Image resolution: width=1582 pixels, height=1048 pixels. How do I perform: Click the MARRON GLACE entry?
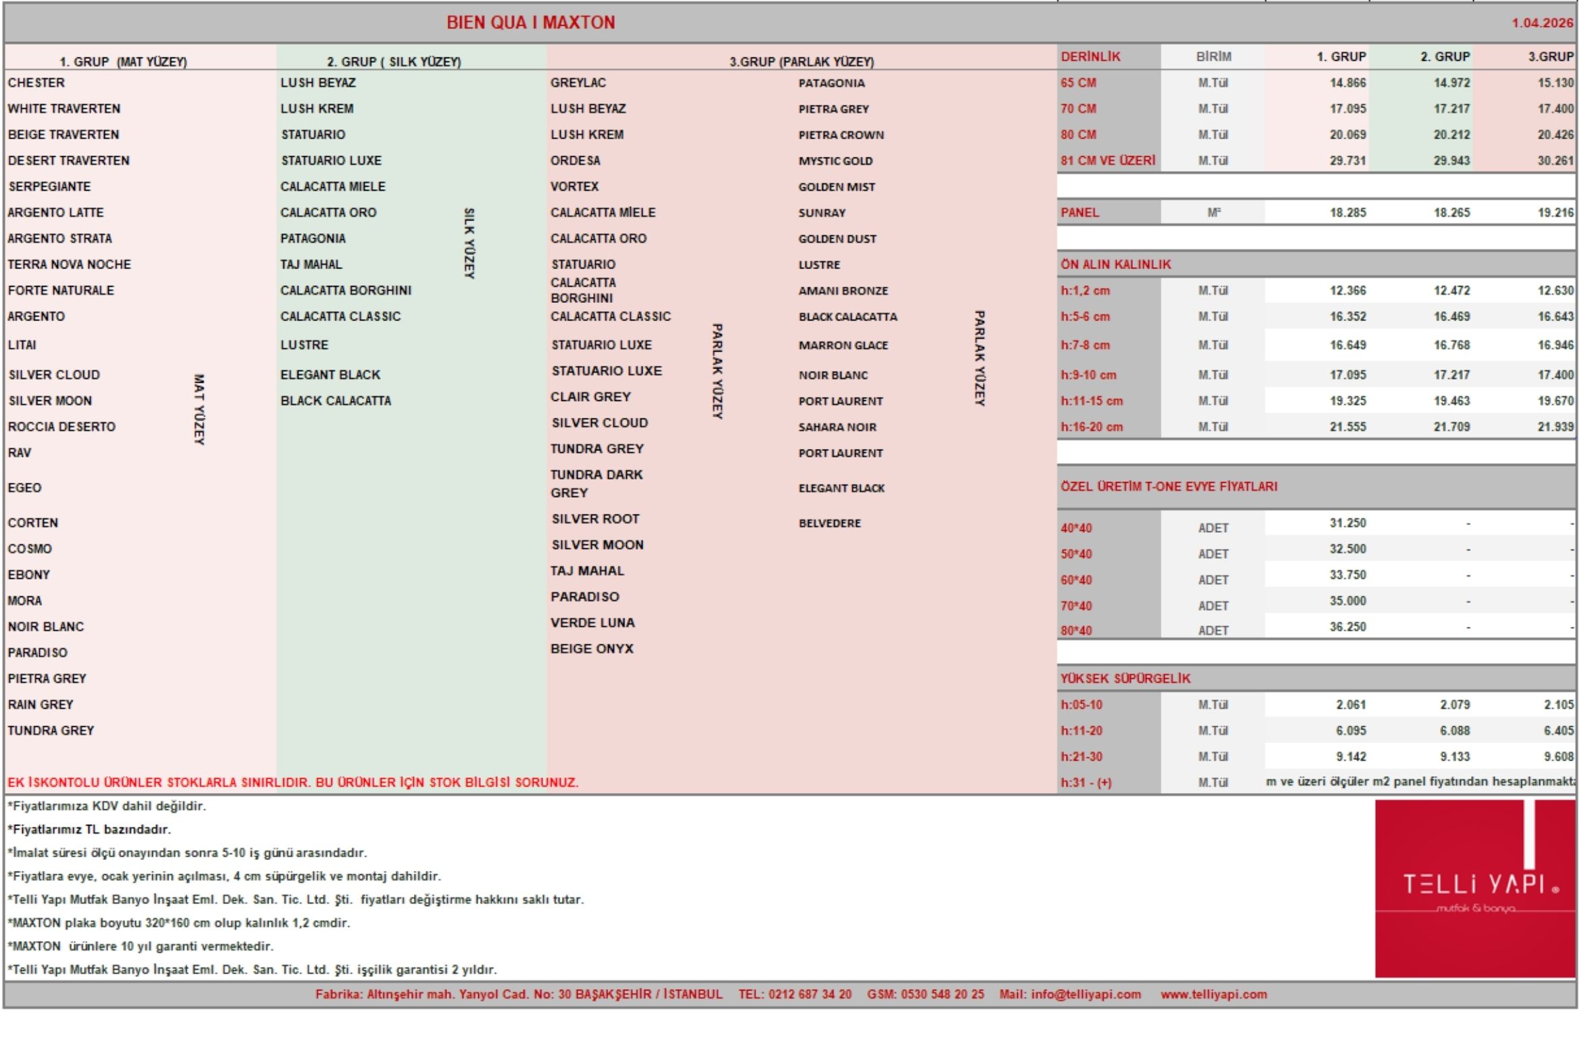[843, 346]
